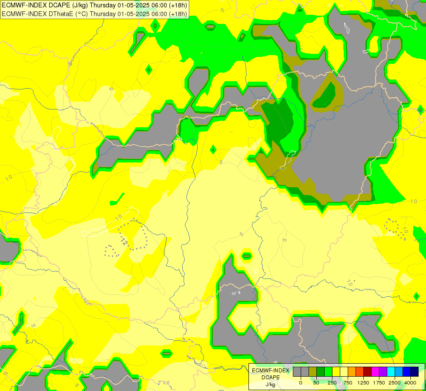Screen dimensions: 426x391
Task: Click the dark red legend swatch
Action: point(368,371)
